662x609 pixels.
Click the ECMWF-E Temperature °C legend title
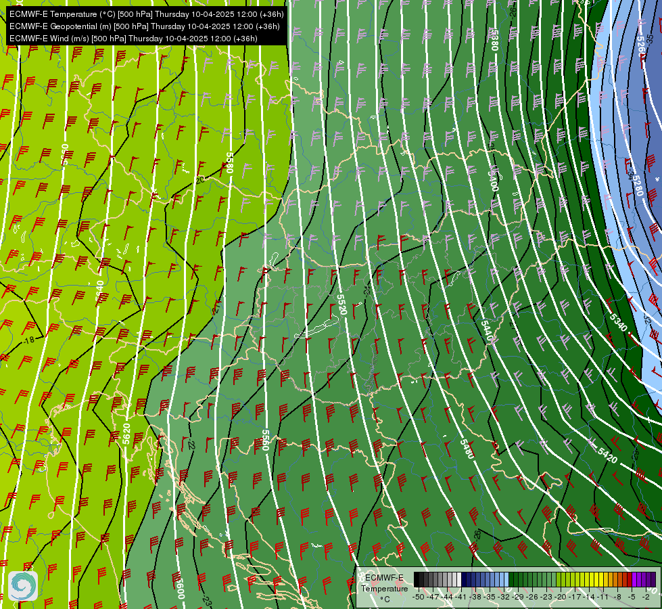point(384,588)
